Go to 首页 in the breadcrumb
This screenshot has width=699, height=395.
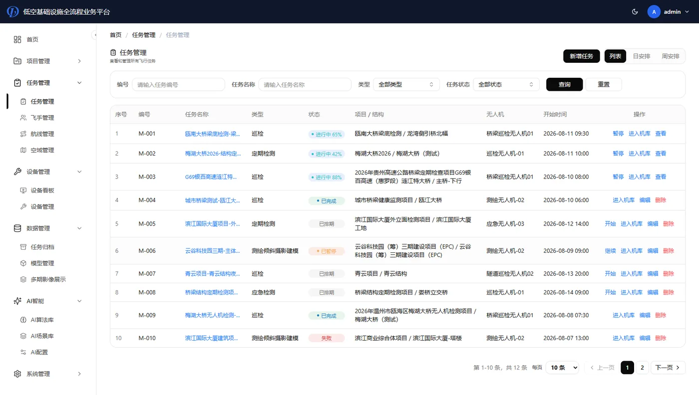pos(115,35)
